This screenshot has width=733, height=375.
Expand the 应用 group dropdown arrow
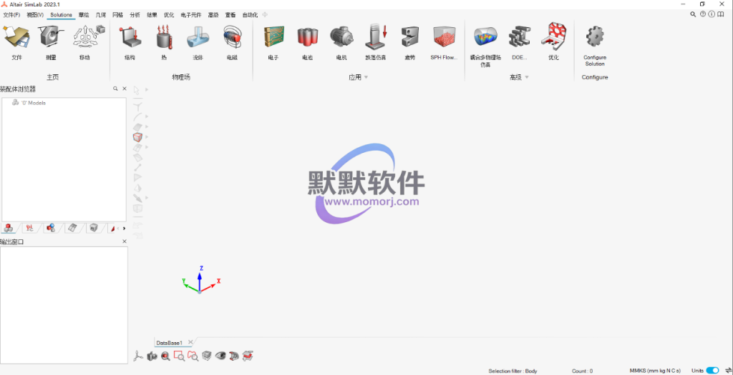coord(366,77)
